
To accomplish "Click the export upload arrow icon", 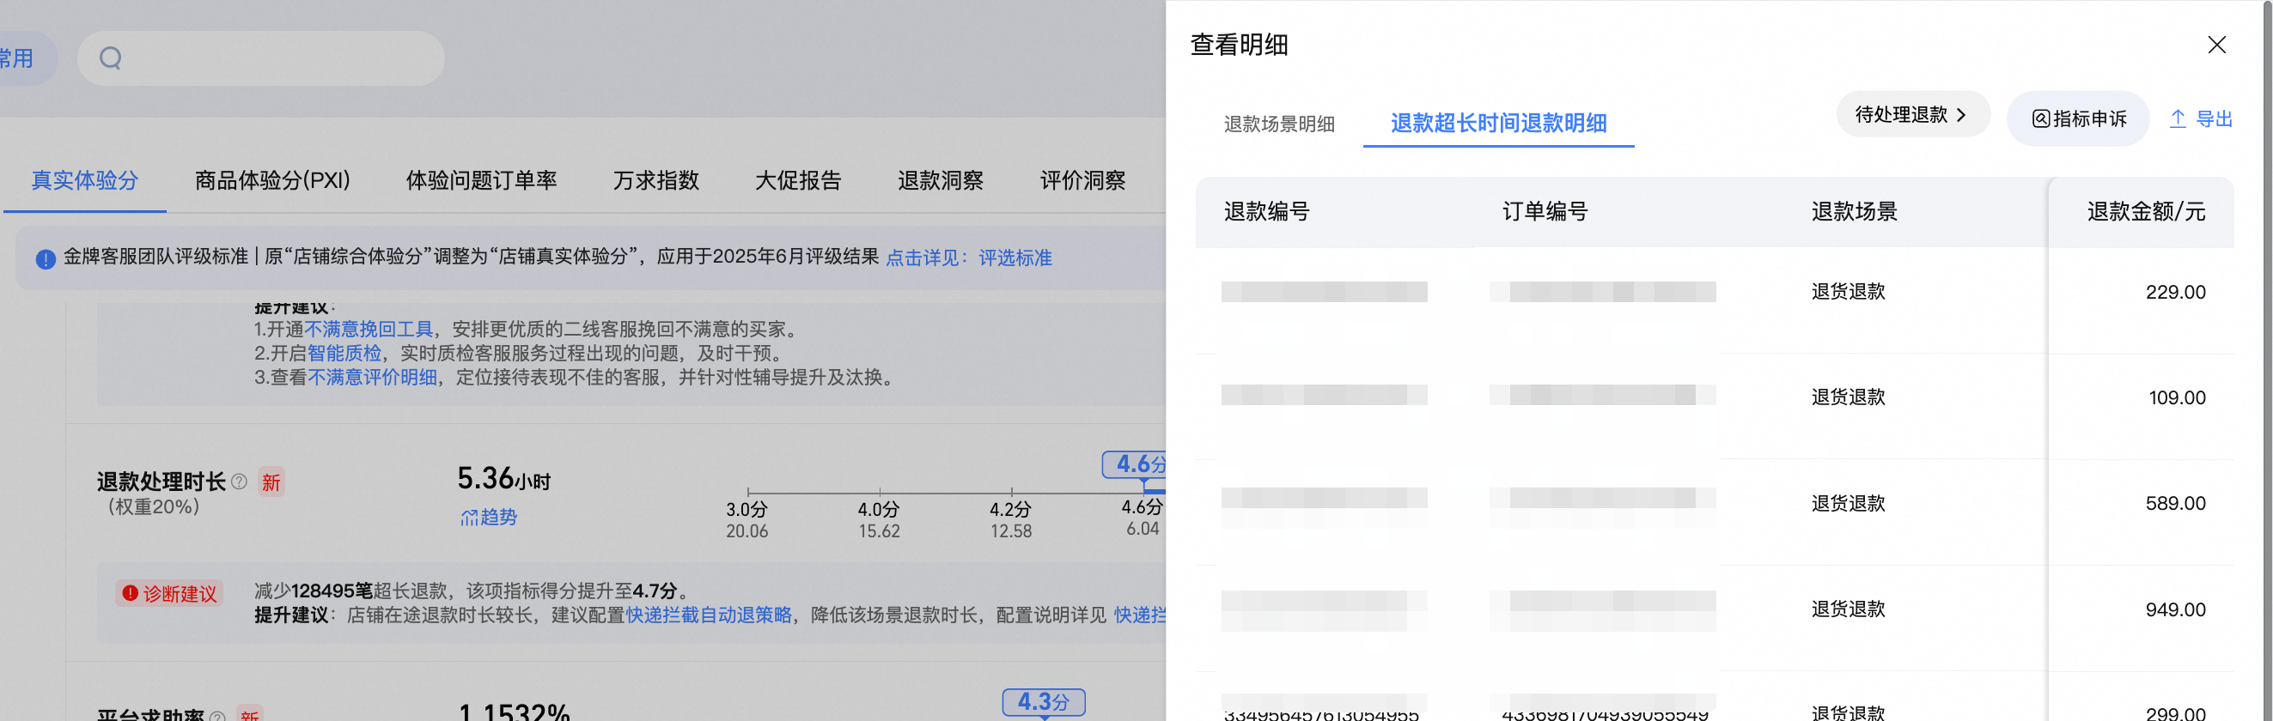I will tap(2177, 119).
